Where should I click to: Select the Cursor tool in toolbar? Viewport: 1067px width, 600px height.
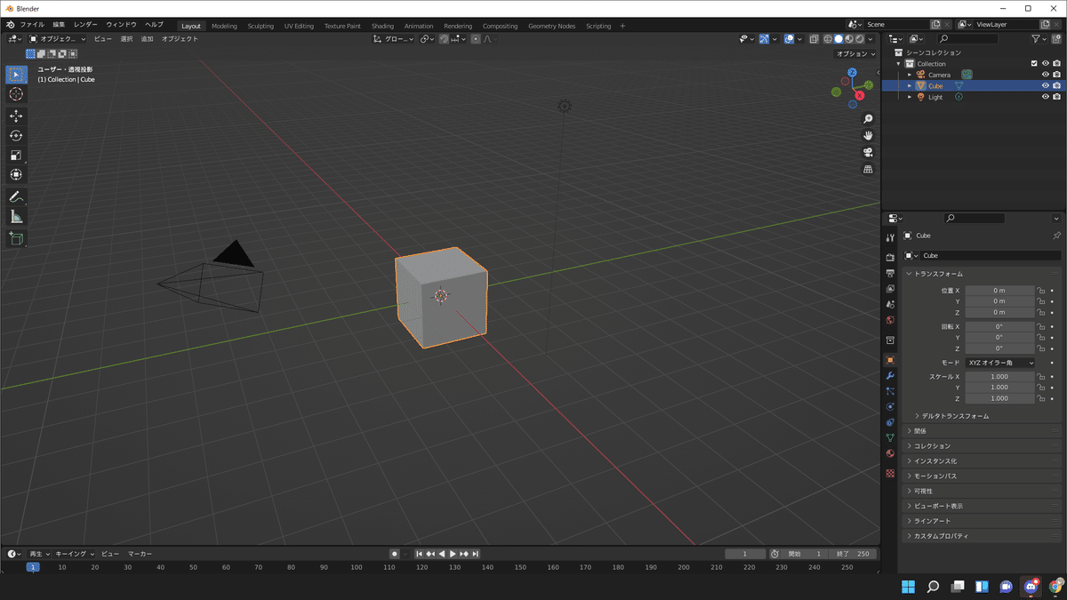click(x=16, y=94)
